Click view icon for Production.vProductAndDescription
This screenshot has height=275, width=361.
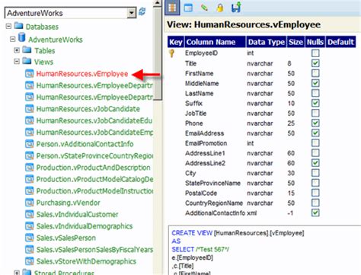coord(30,168)
